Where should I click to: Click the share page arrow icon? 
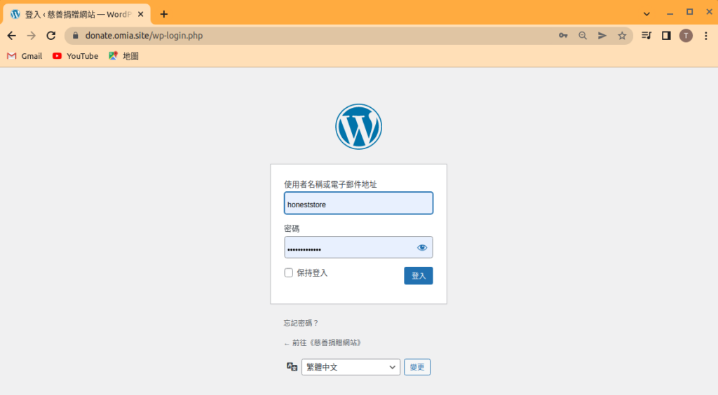[602, 36]
